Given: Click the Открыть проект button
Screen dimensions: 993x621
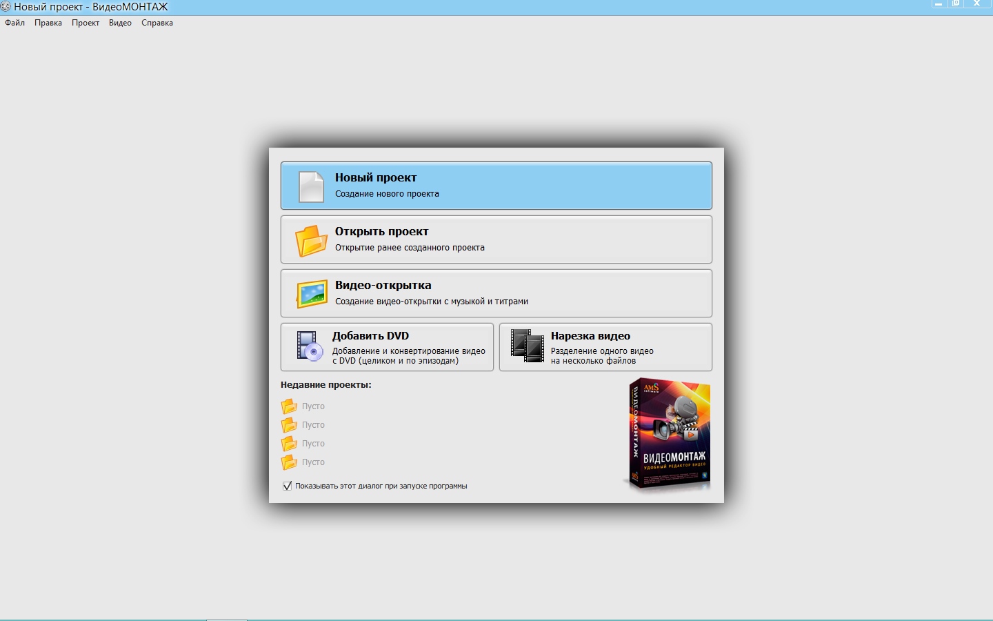Looking at the screenshot, I should 496,239.
